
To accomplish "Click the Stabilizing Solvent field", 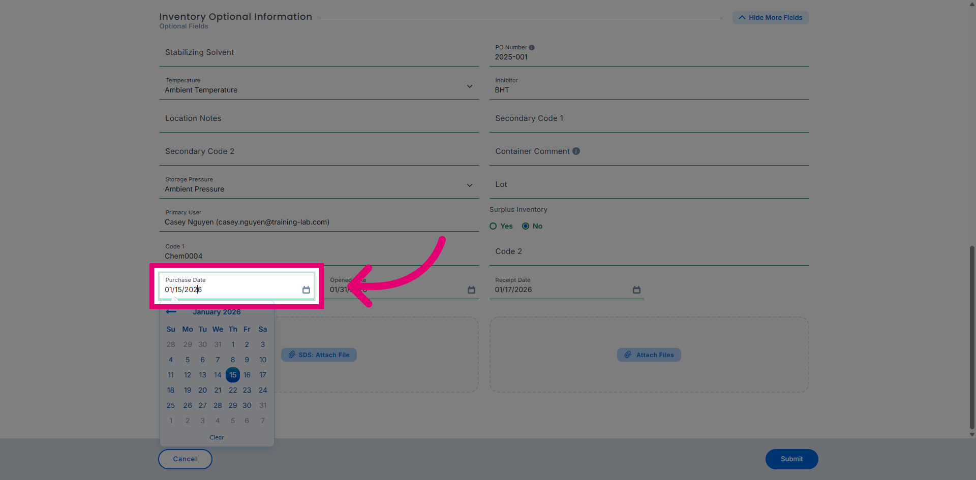I will point(319,52).
